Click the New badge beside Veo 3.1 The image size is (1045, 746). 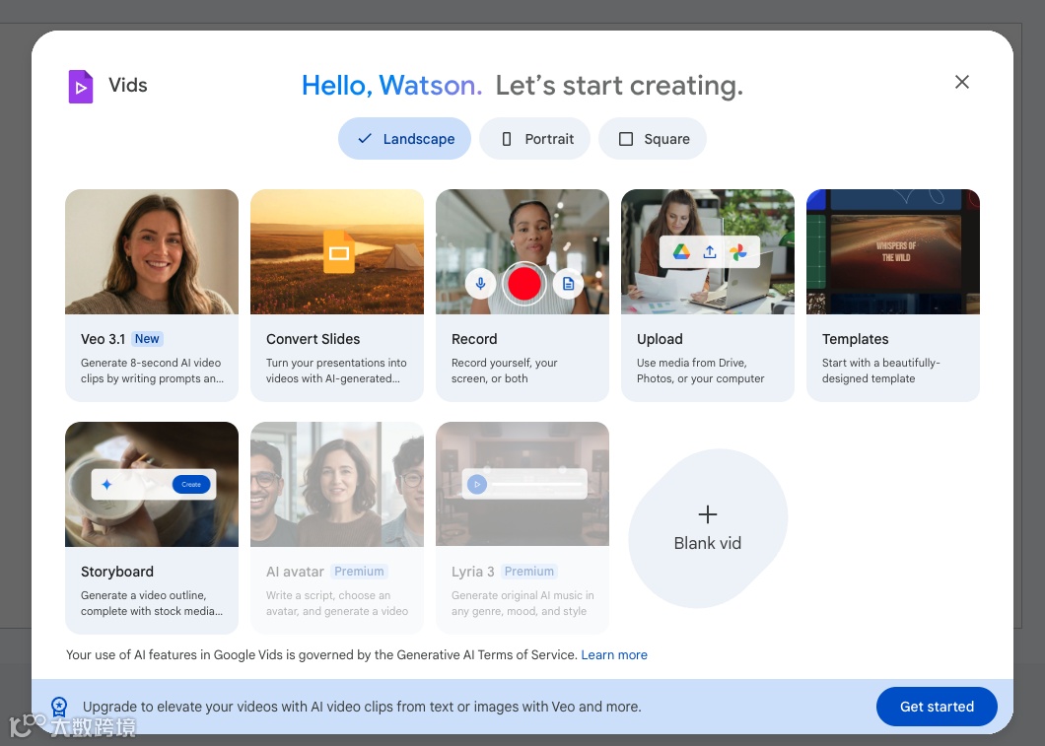(147, 338)
